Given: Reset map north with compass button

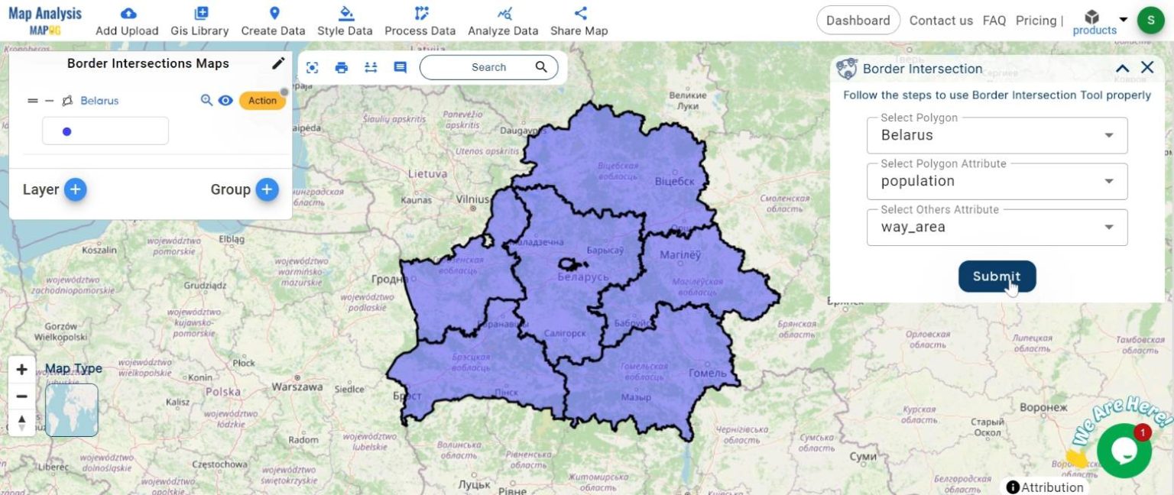Looking at the screenshot, I should (x=21, y=422).
